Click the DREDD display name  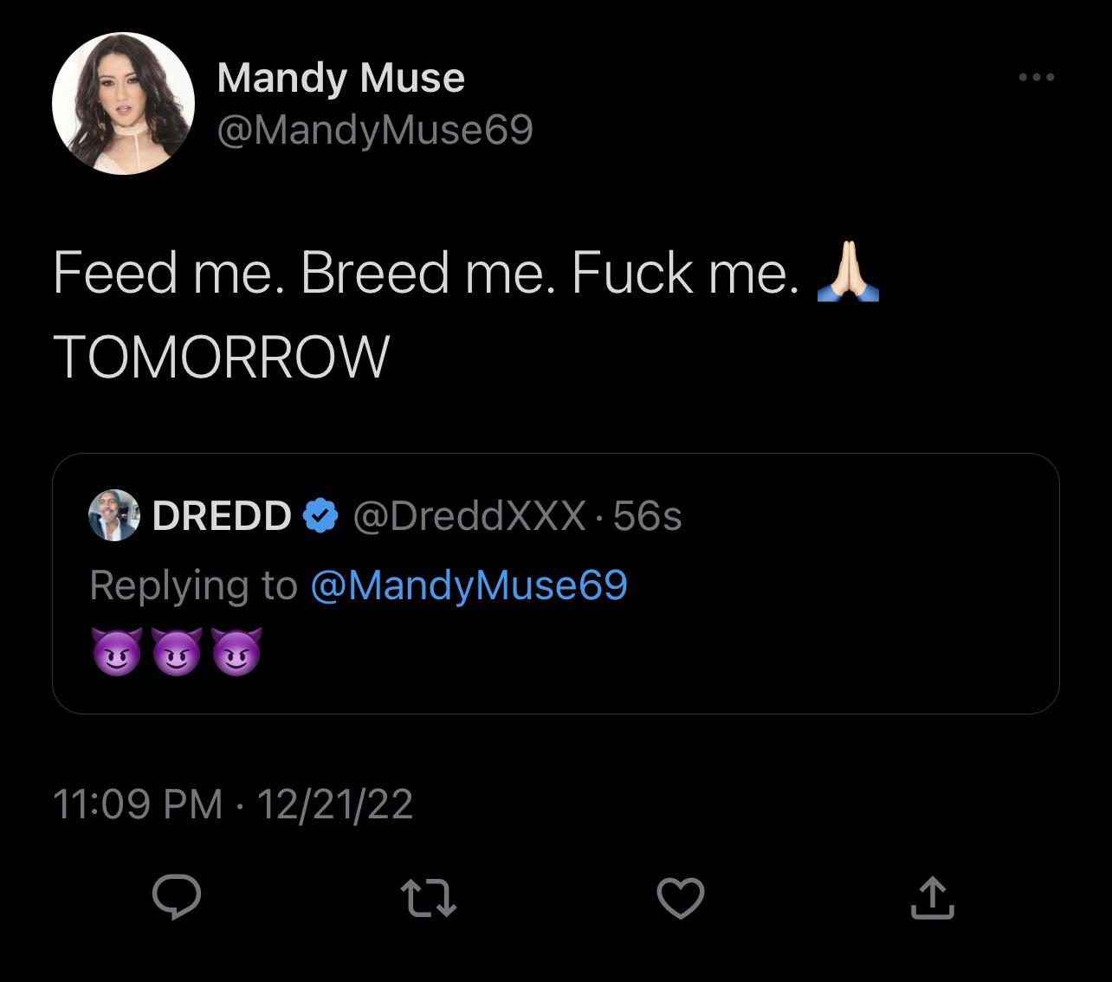tap(222, 516)
